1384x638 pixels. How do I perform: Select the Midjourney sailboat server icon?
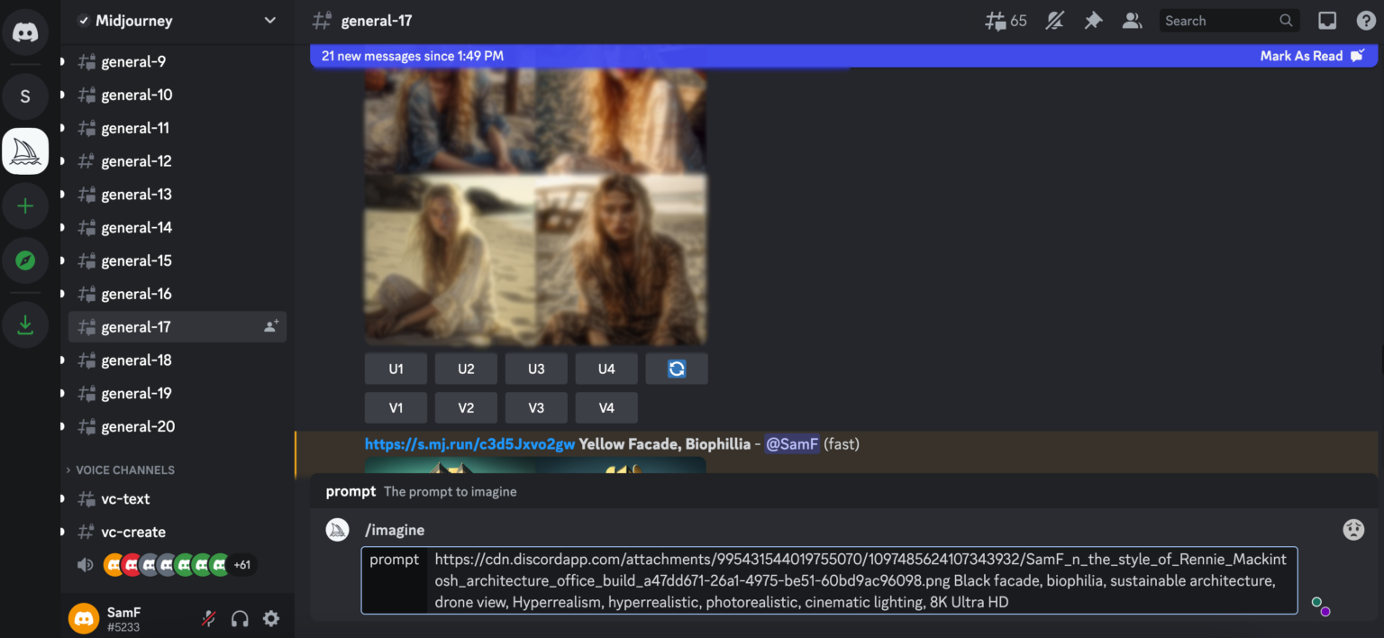pyautogui.click(x=25, y=151)
